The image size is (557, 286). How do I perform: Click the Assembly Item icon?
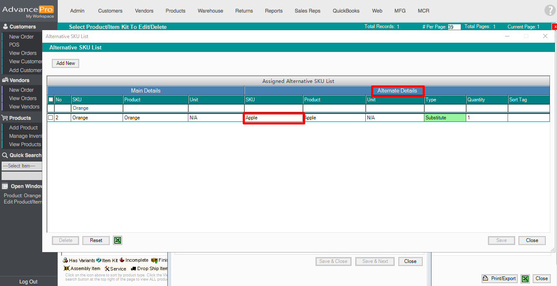click(67, 268)
